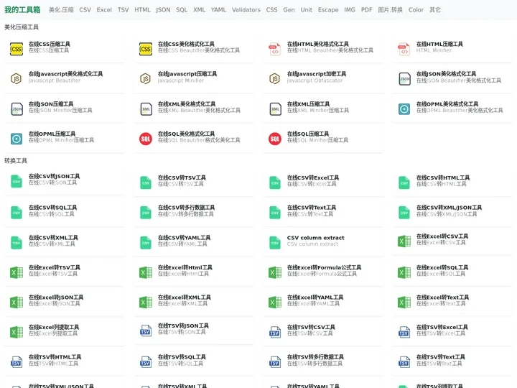This screenshot has width=517, height=388.
Task: Click the HTML file icon for 在线HTML压缩工具
Action: click(x=404, y=49)
